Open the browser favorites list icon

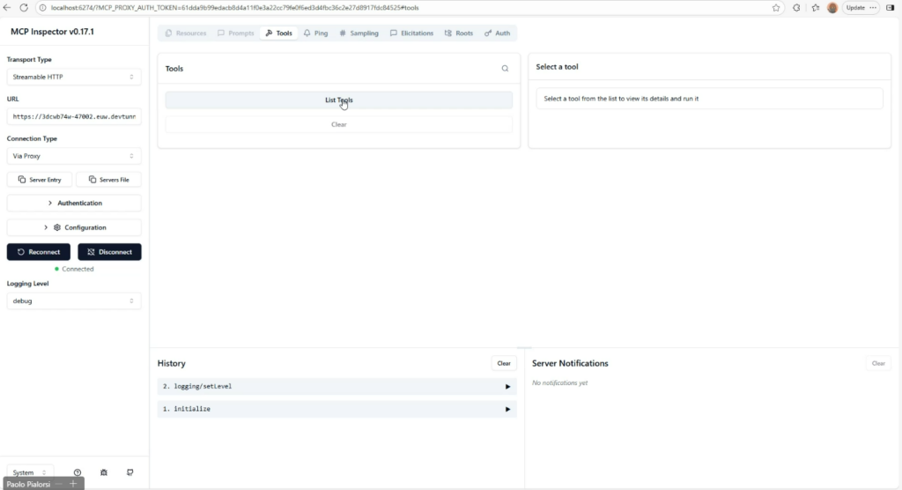click(x=815, y=7)
